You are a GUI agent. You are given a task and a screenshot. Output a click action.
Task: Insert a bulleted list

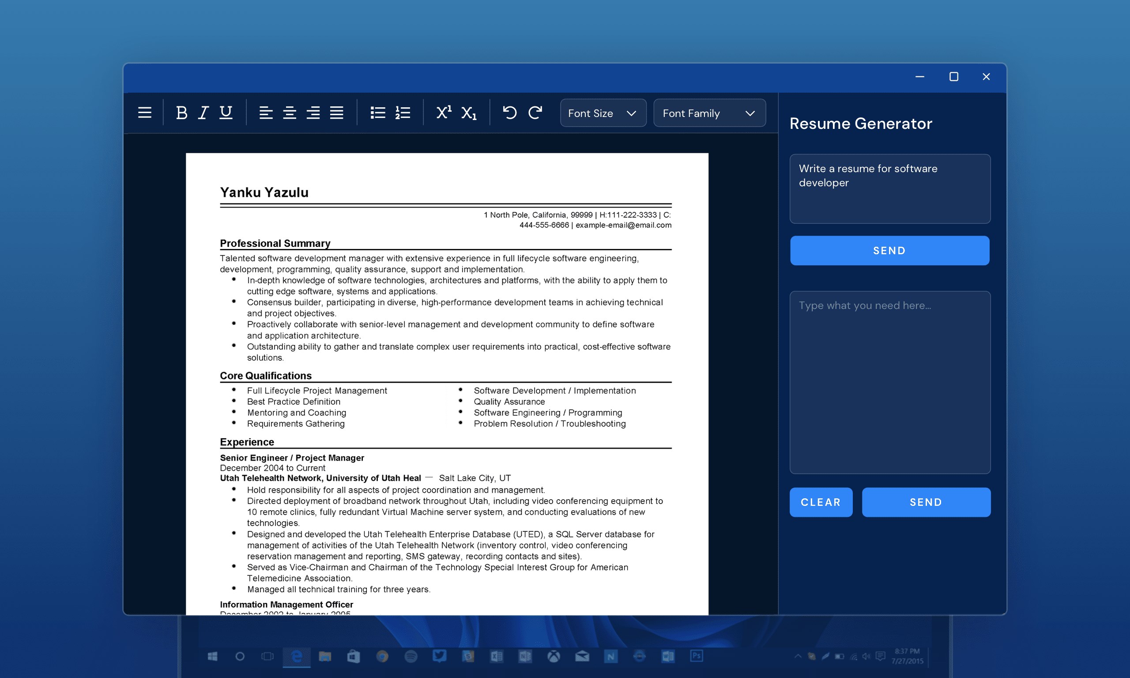[x=378, y=113]
